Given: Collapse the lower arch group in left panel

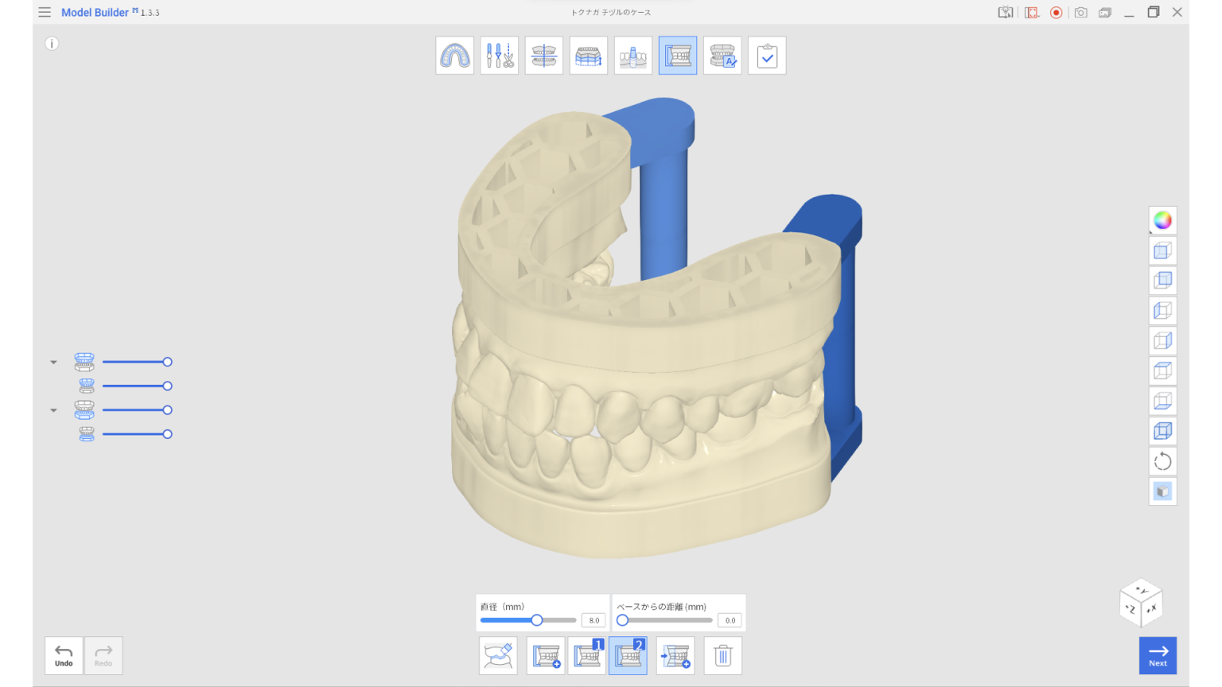Looking at the screenshot, I should 53,409.
